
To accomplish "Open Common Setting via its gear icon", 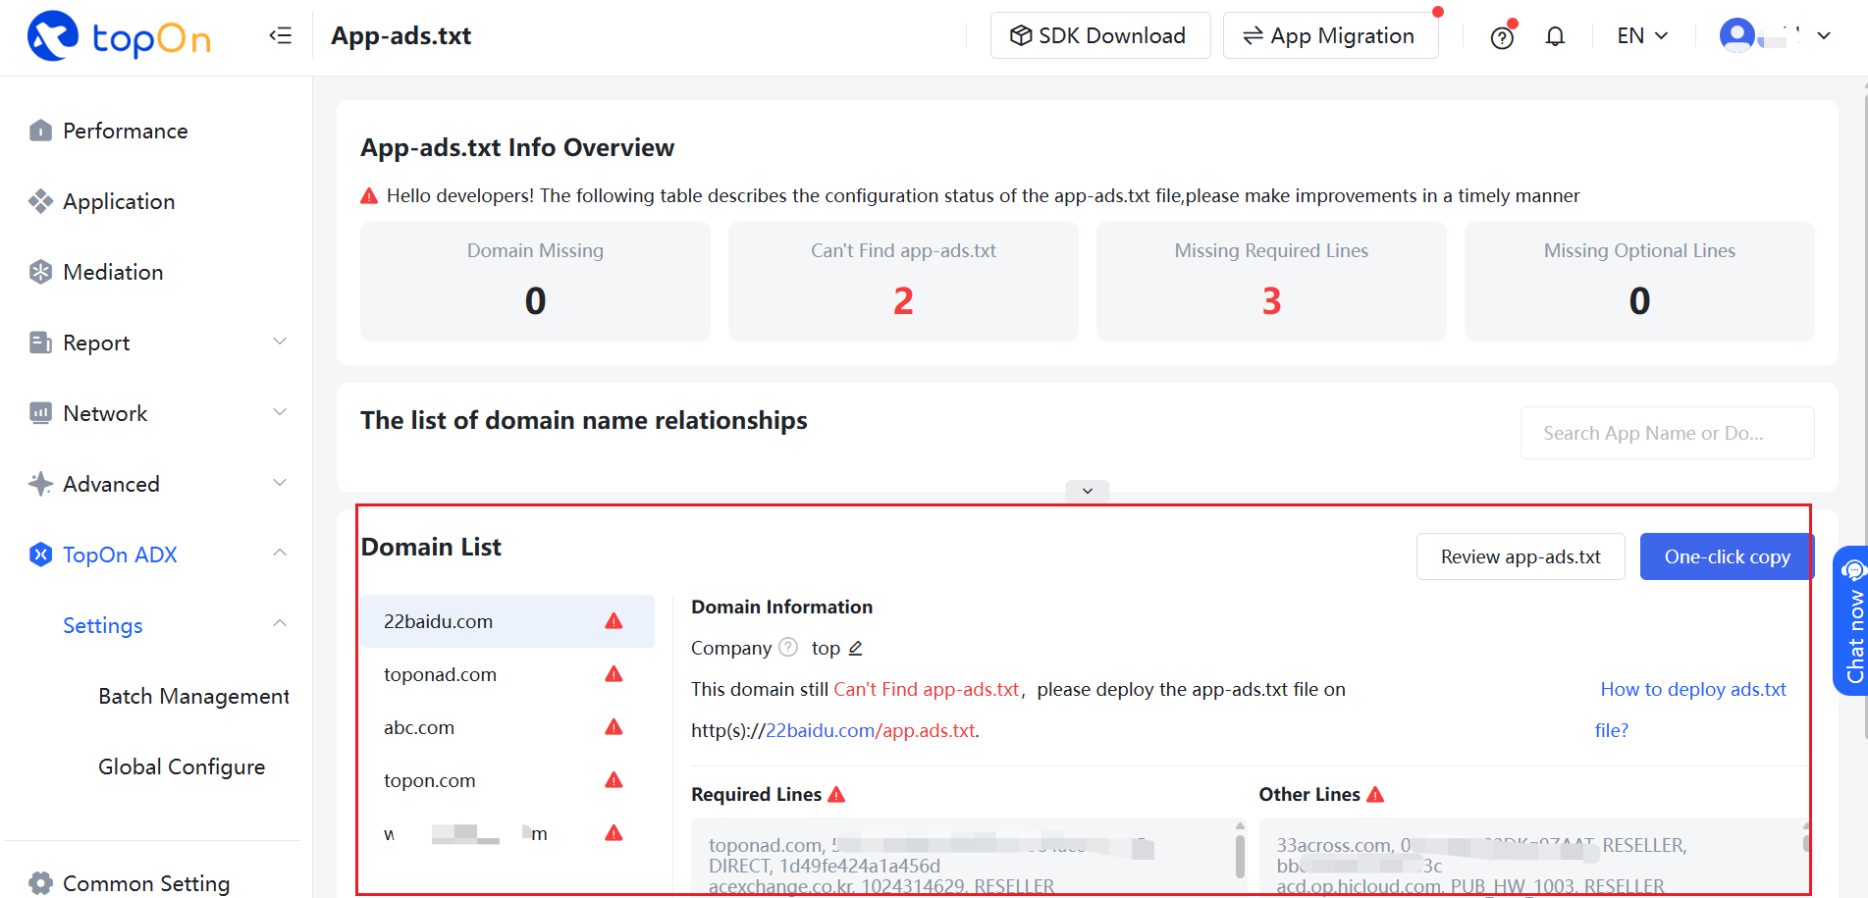I will [40, 882].
